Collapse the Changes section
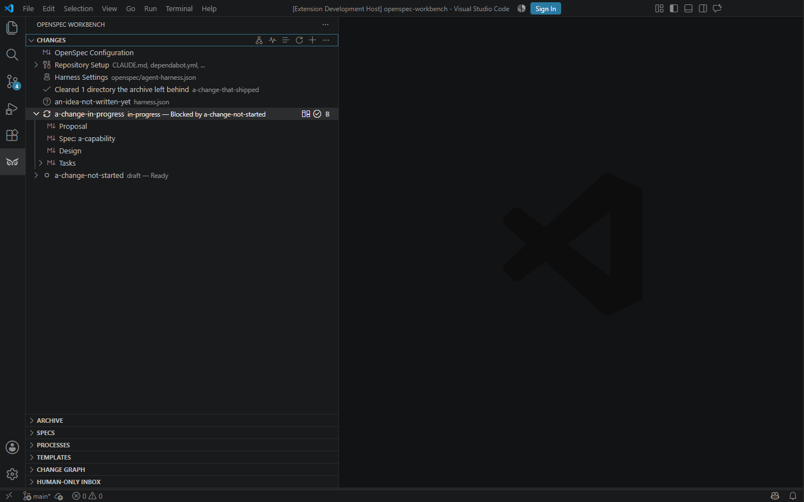This screenshot has width=804, height=502. coord(31,40)
